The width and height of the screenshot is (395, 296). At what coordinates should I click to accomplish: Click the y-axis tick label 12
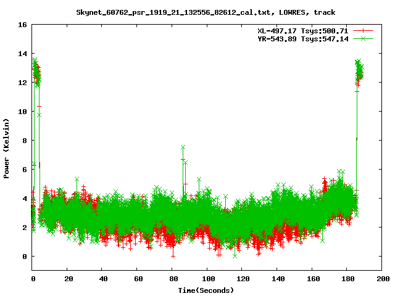pyautogui.click(x=22, y=83)
